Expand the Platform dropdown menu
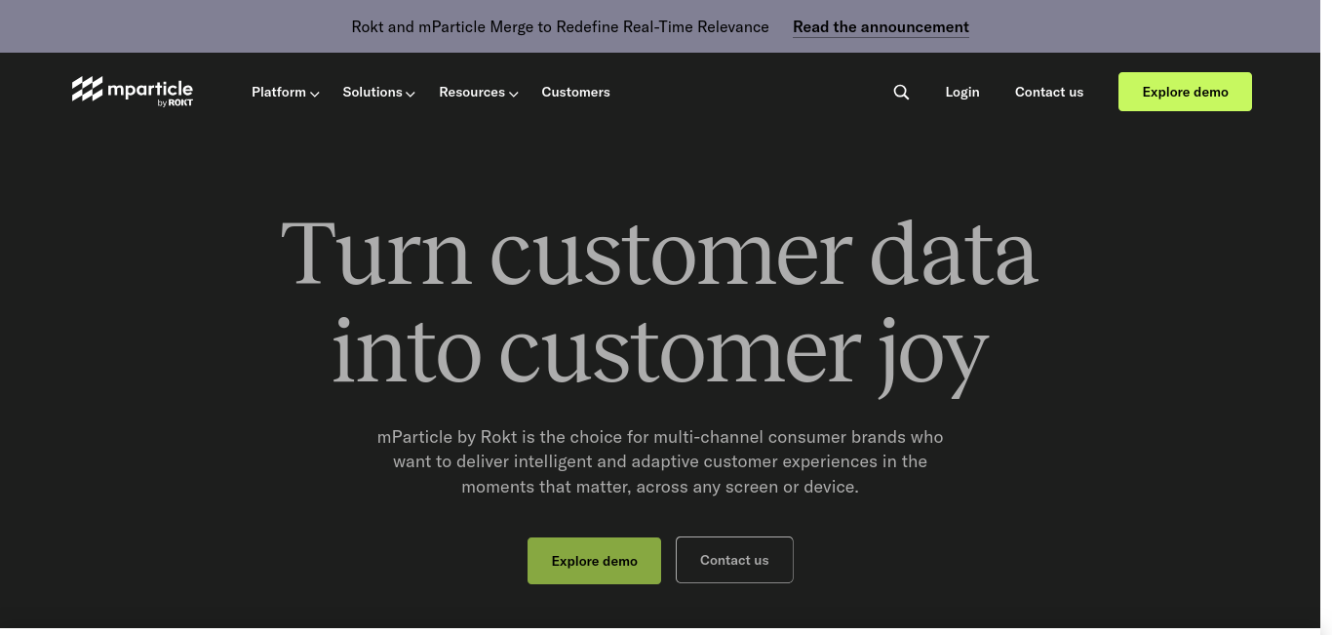This screenshot has height=635, width=1332. click(x=285, y=92)
